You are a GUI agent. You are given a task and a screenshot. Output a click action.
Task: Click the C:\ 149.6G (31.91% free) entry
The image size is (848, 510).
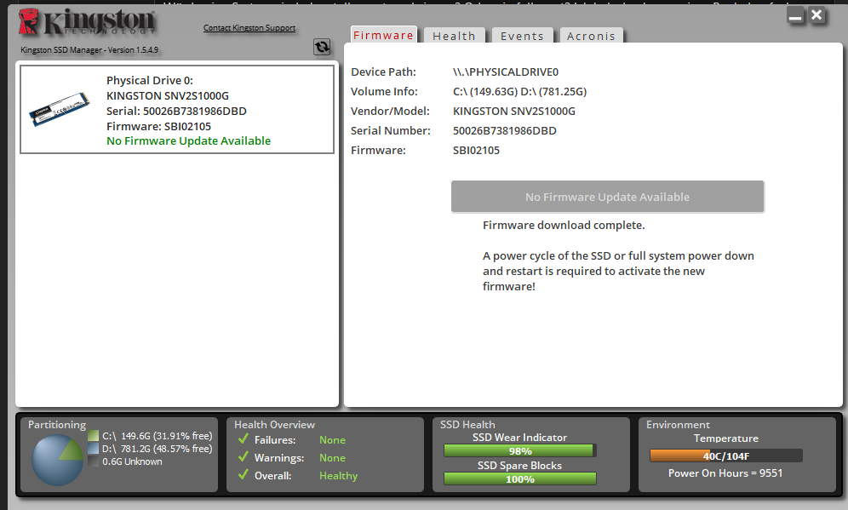point(157,436)
